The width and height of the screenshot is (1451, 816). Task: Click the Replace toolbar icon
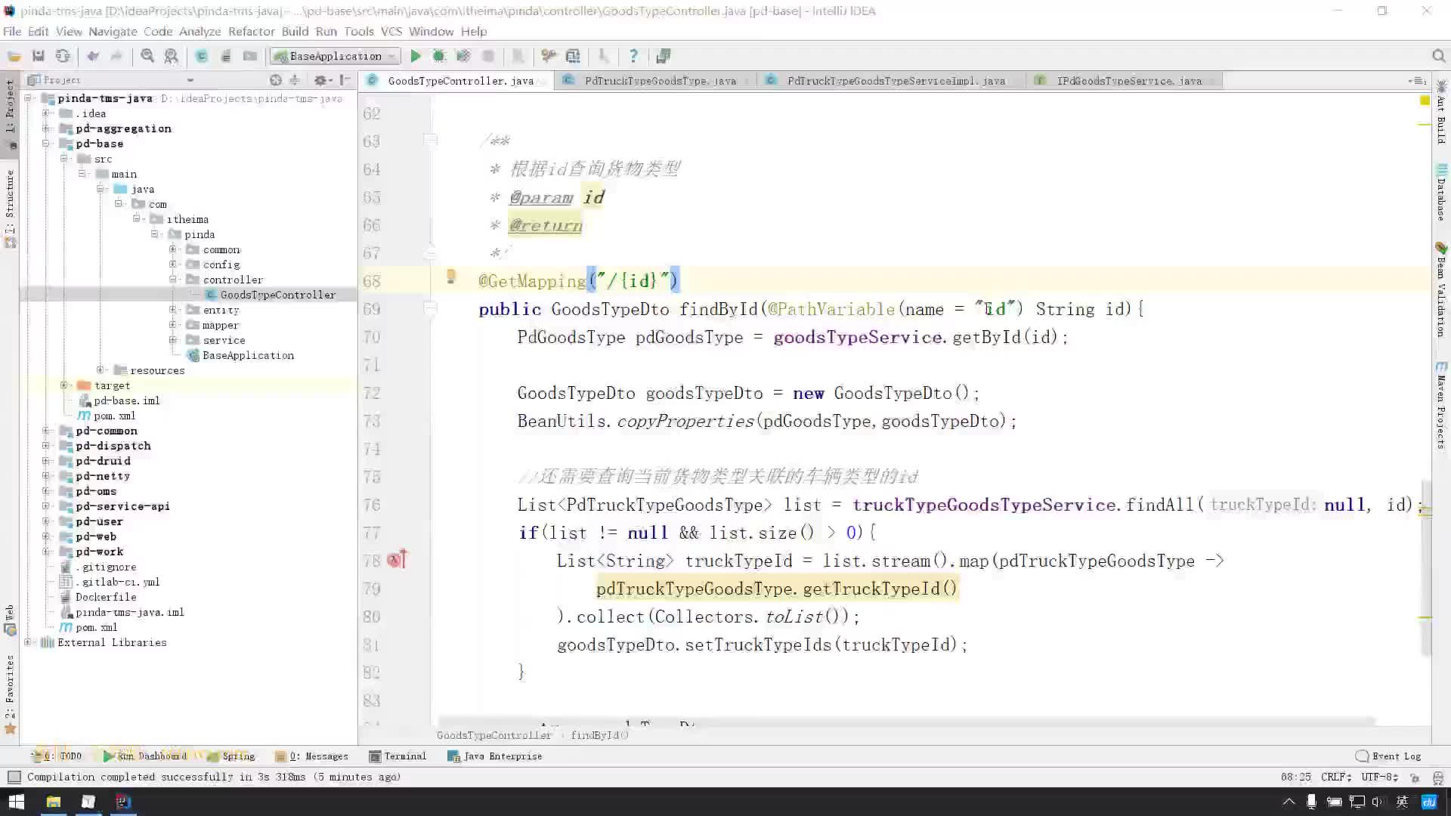tap(172, 56)
